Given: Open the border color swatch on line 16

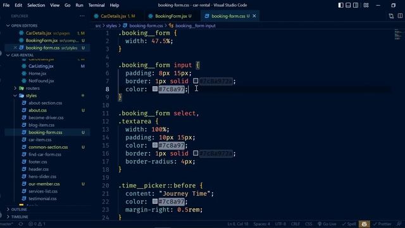Looking at the screenshot, I should (196, 153).
